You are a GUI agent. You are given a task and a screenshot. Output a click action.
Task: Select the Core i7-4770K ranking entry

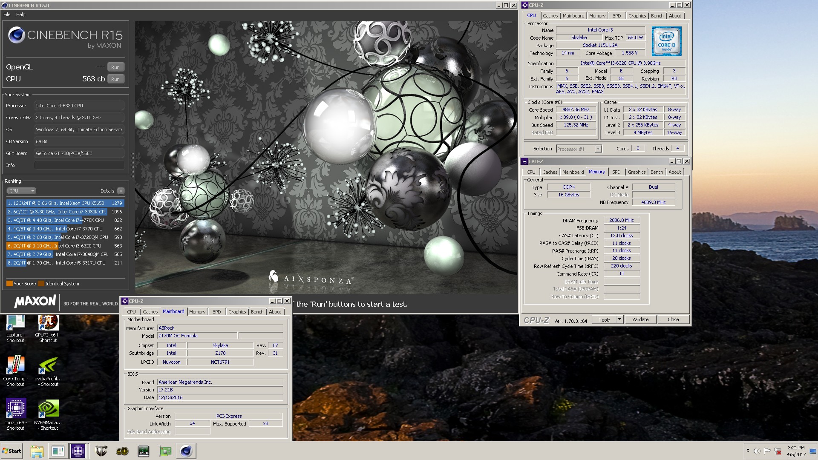point(65,220)
